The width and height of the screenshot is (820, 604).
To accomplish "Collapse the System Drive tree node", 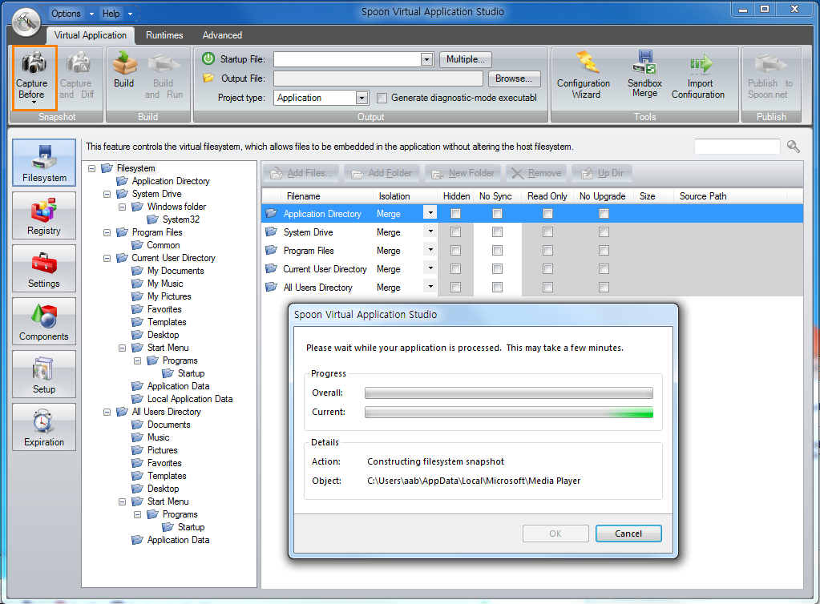I will 107,194.
